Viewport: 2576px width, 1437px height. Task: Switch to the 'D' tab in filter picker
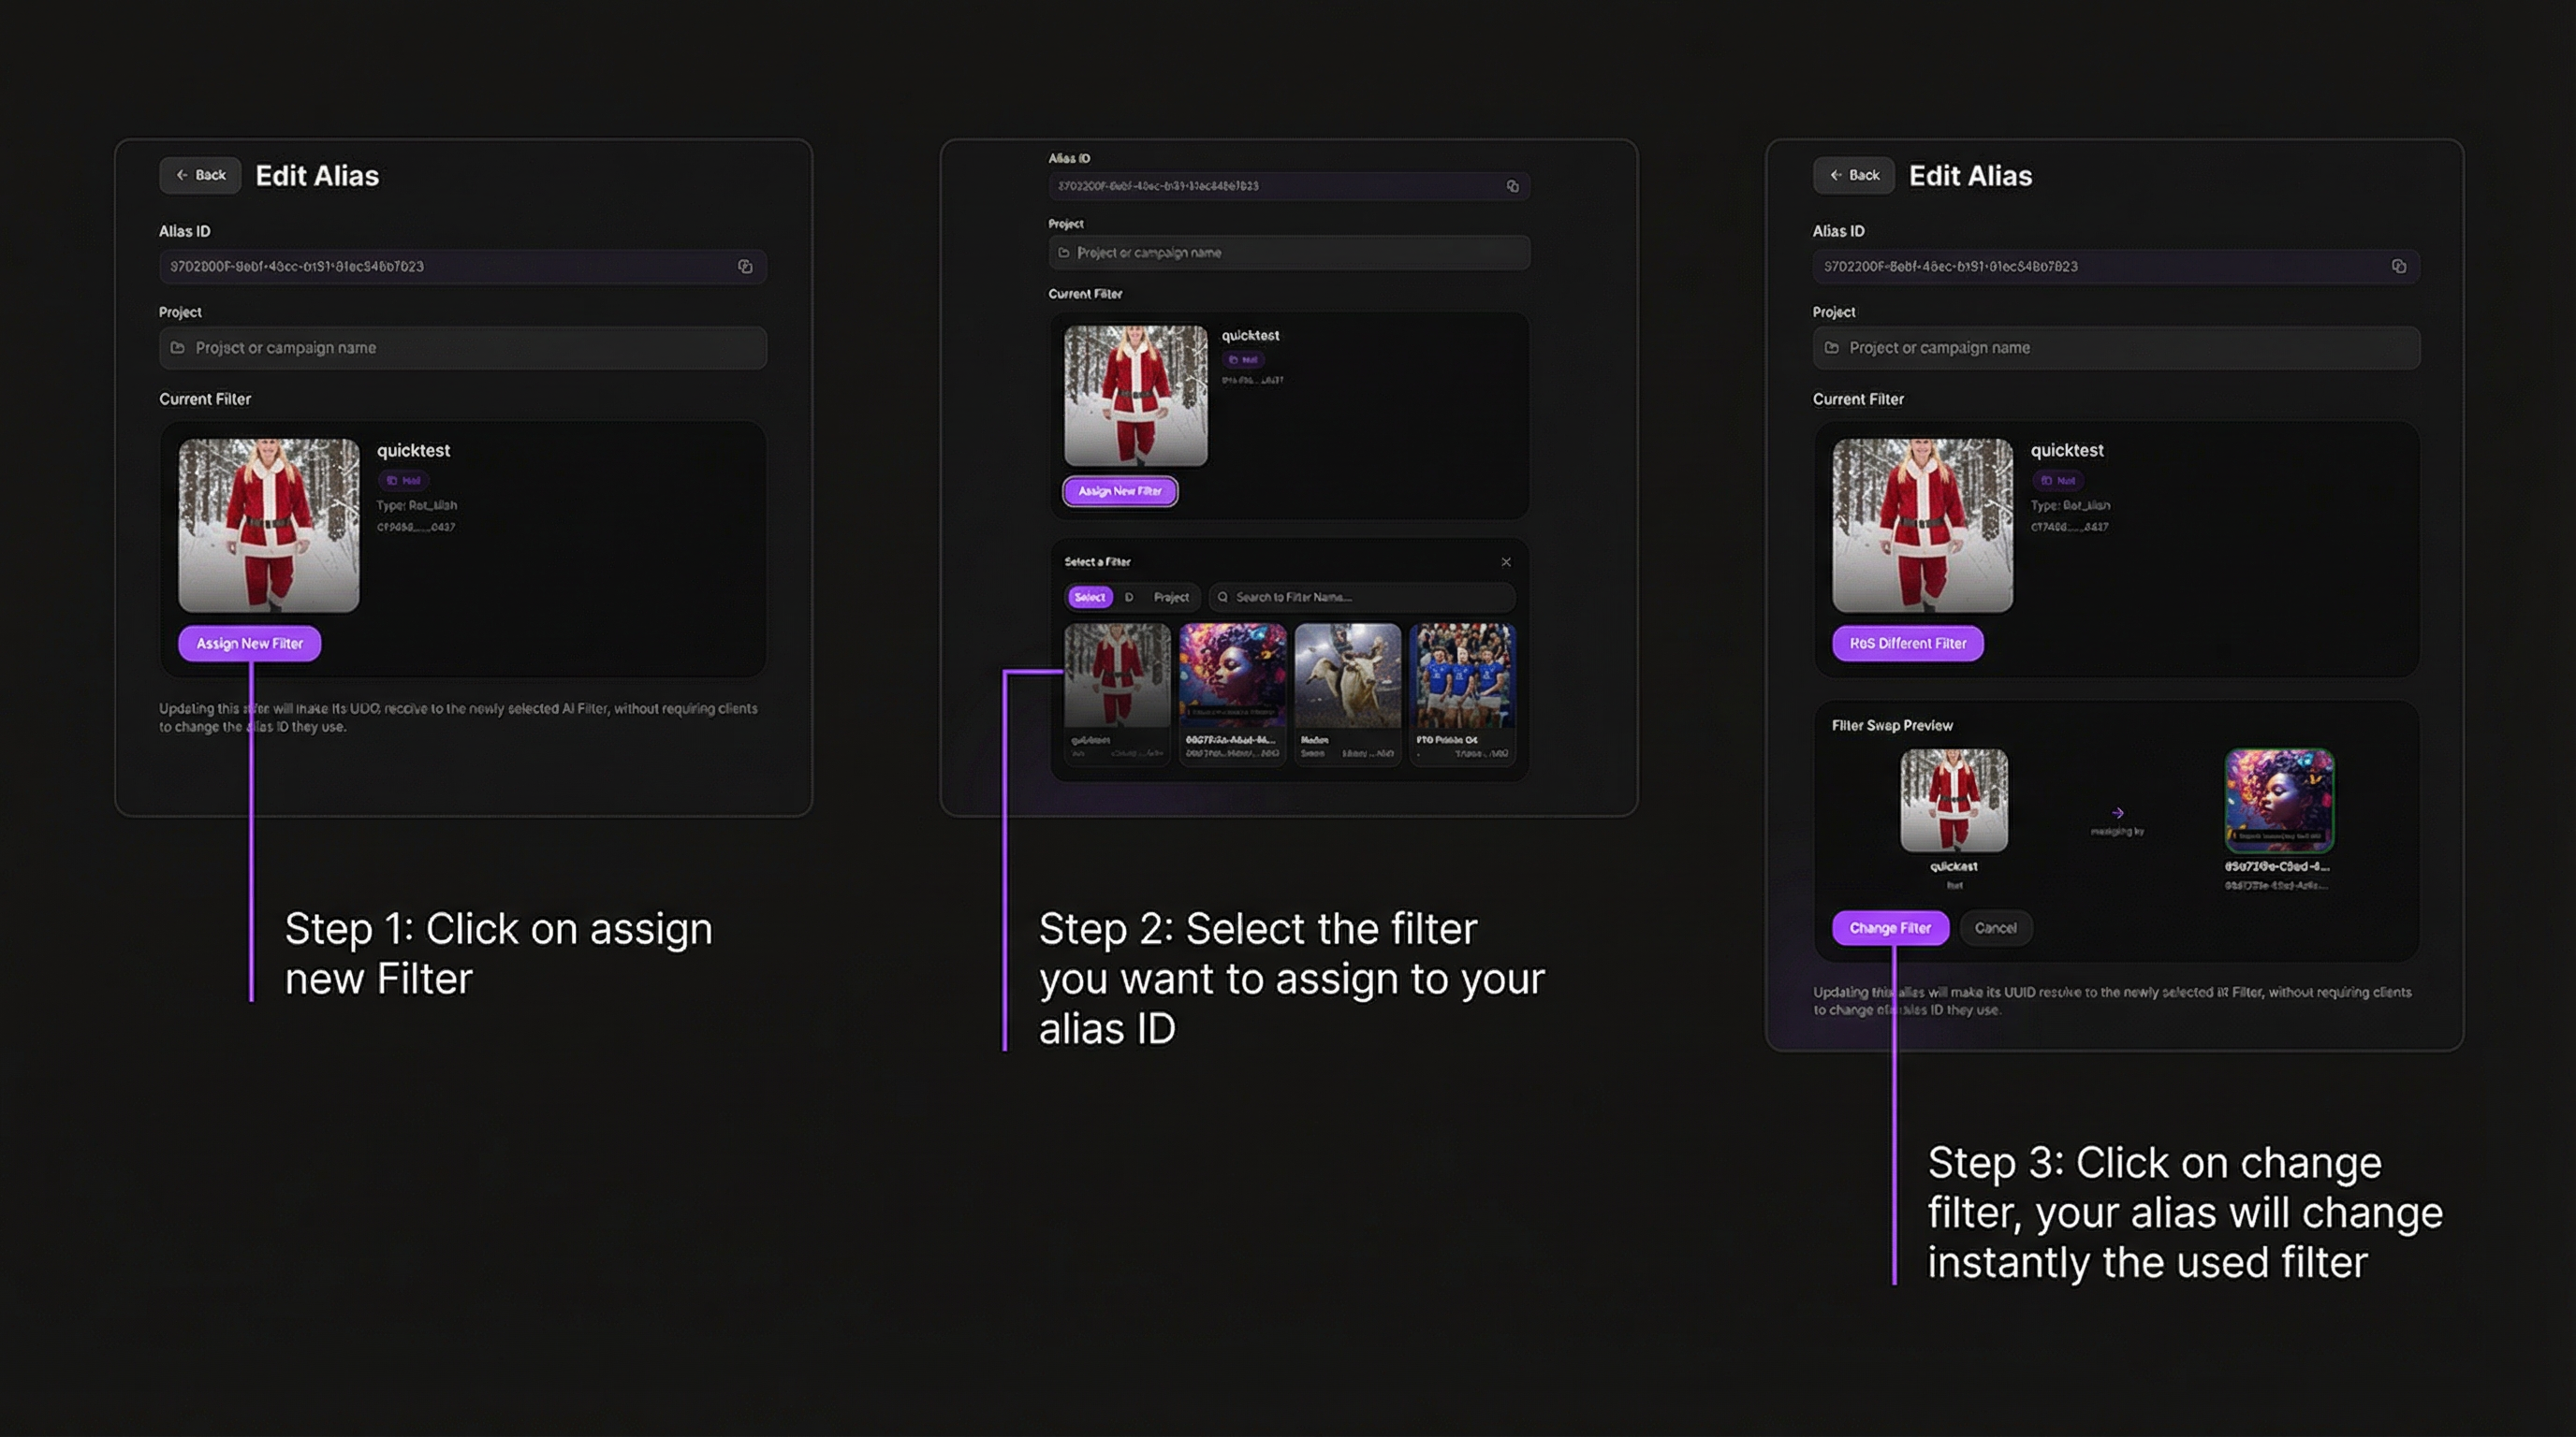pos(1129,597)
